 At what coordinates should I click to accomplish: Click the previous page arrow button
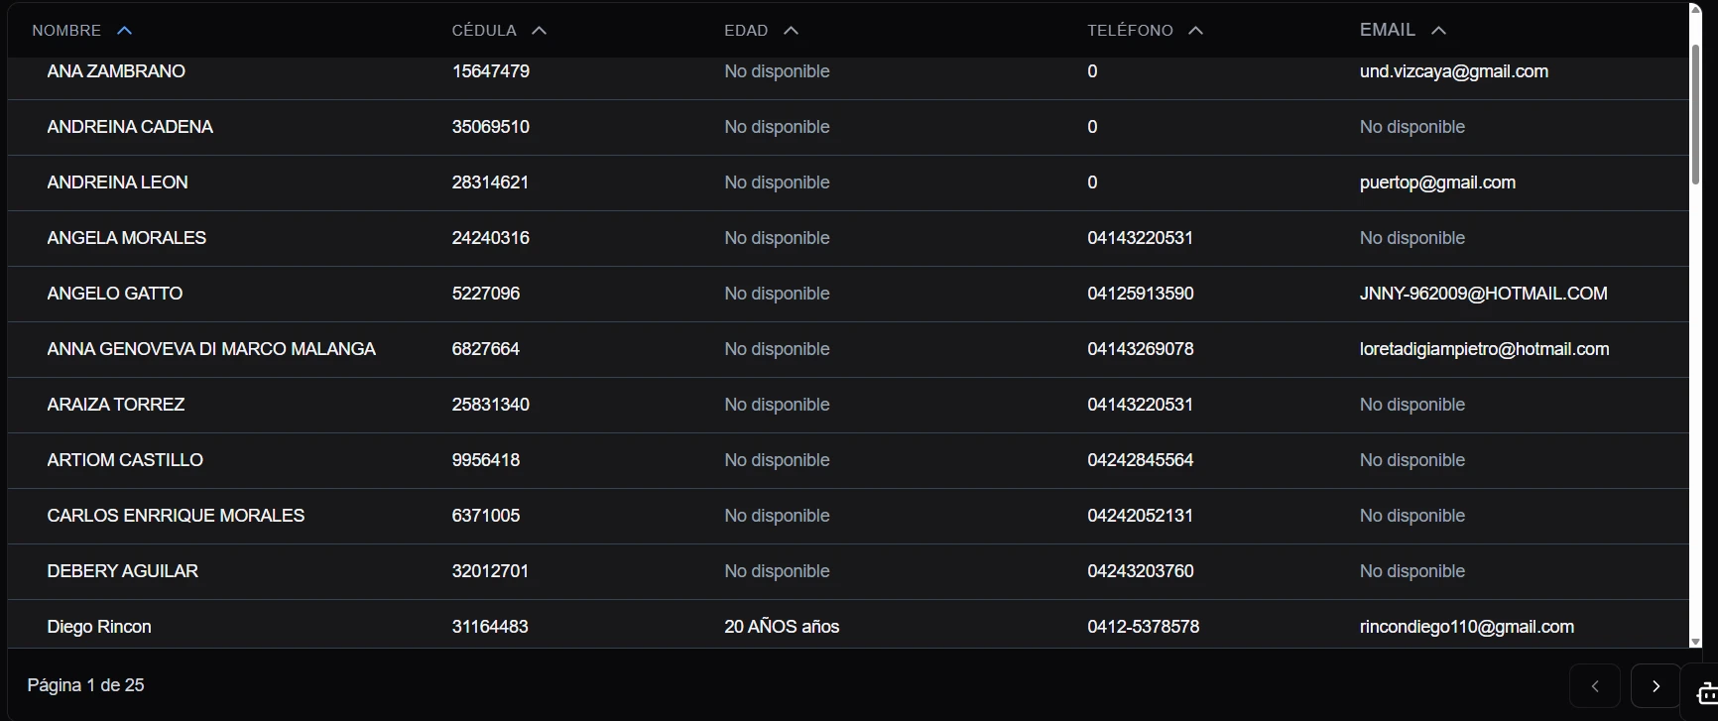point(1595,686)
